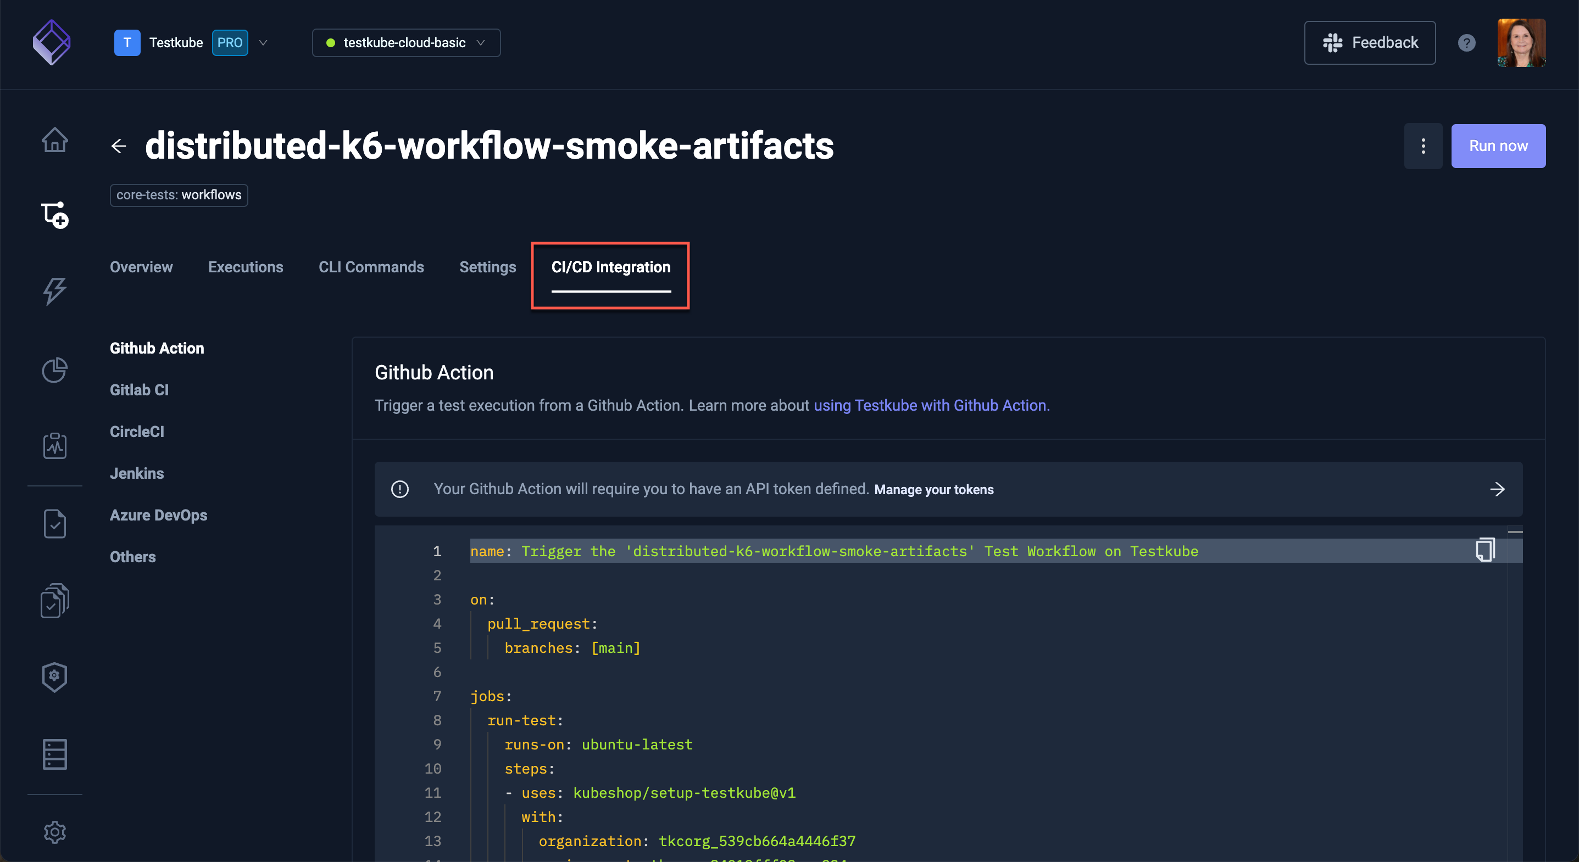Click the Run now button

click(1498, 146)
